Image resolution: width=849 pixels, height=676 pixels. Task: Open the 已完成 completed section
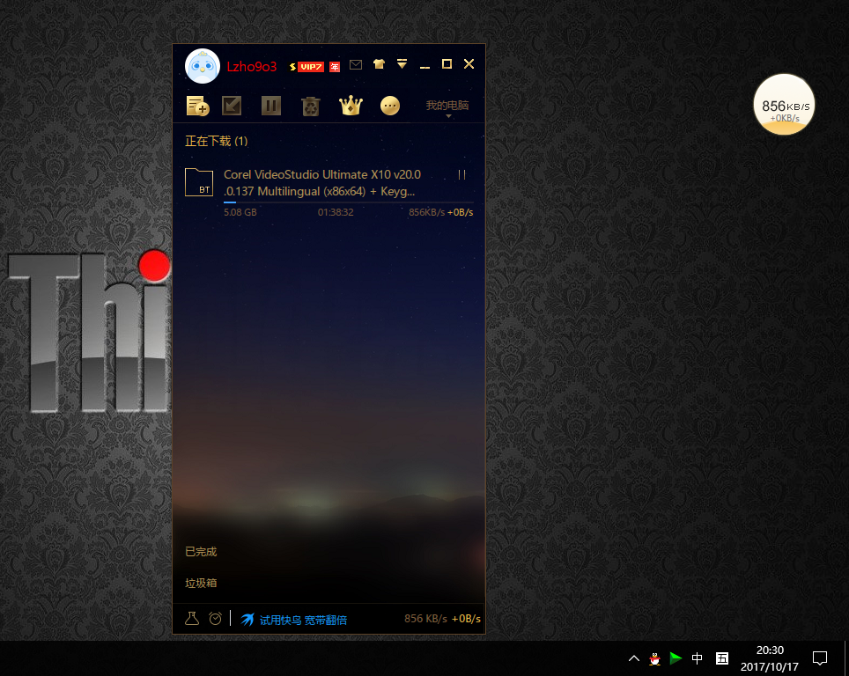[x=201, y=552]
